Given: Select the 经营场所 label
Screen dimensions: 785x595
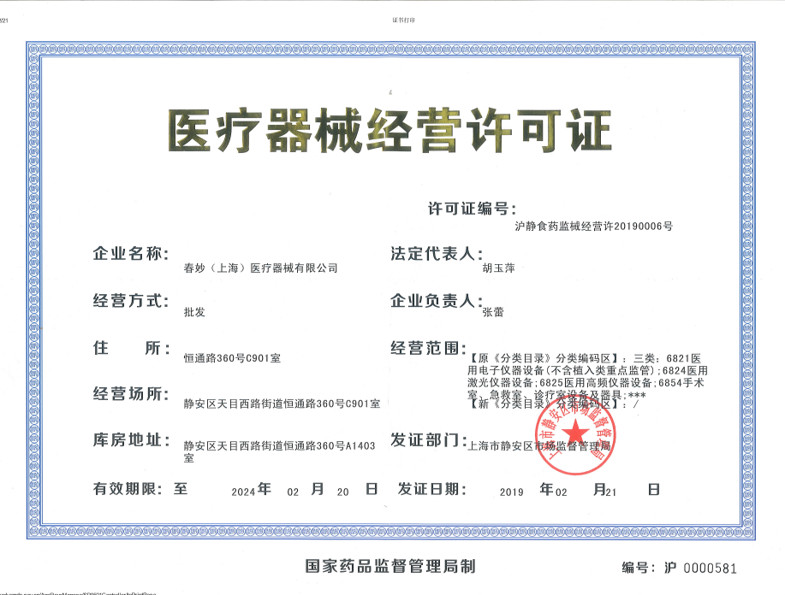Looking at the screenshot, I should 131,393.
